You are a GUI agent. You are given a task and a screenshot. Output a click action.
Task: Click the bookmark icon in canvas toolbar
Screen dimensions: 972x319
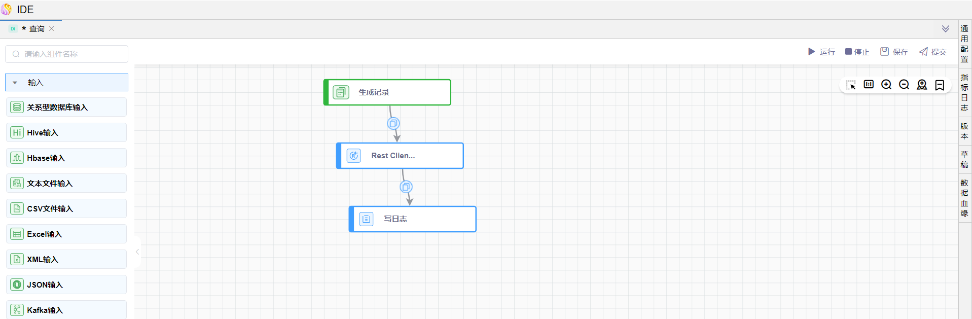point(939,85)
